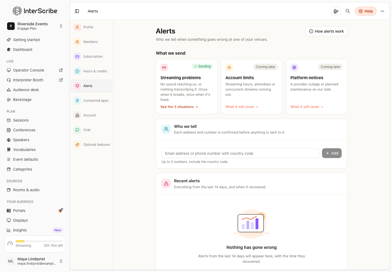The image size is (392, 272).
Task: Focus the email or phone number field
Action: (241, 153)
